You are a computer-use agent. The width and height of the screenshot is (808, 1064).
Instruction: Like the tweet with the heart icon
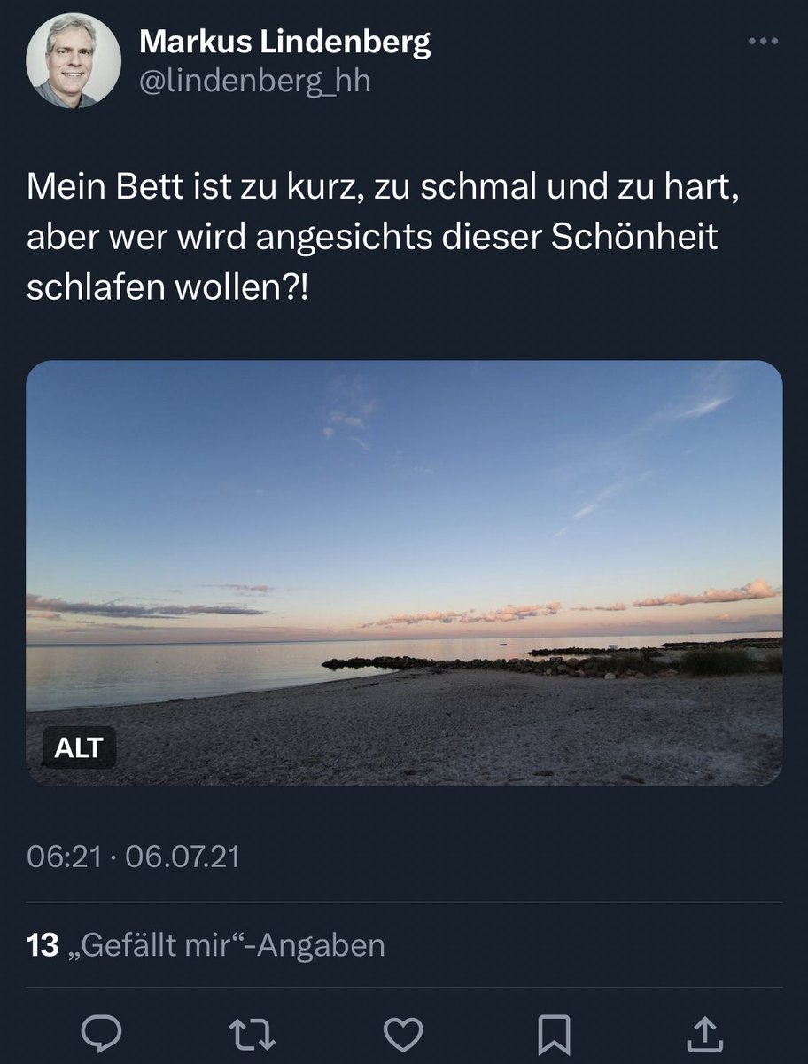[x=403, y=1034]
